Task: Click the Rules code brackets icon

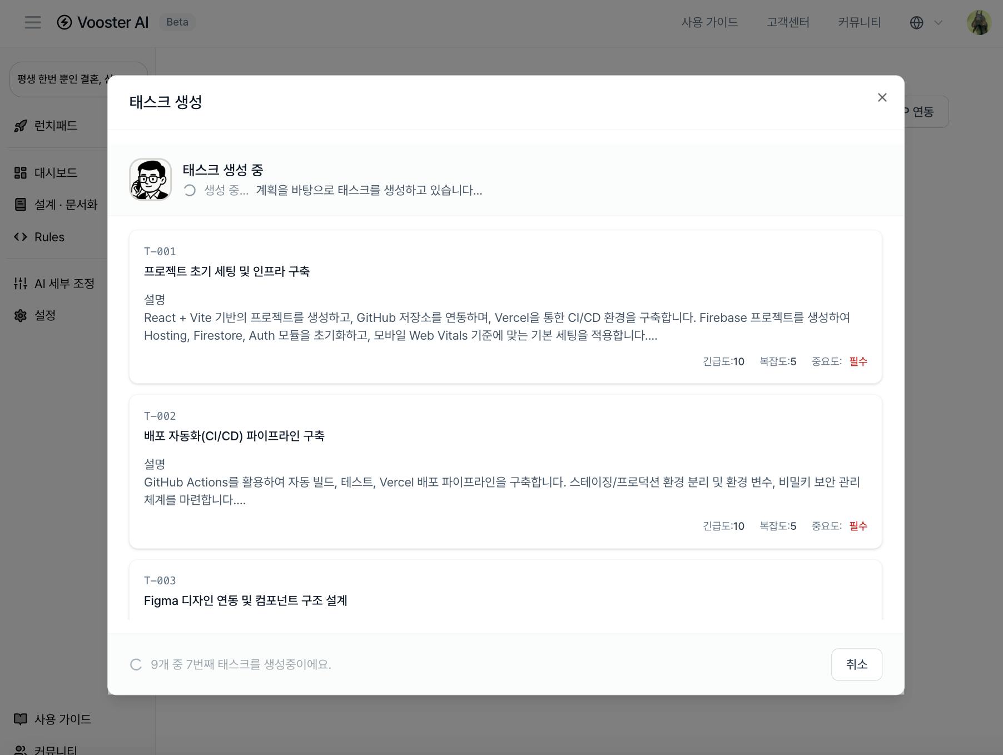Action: (21, 237)
